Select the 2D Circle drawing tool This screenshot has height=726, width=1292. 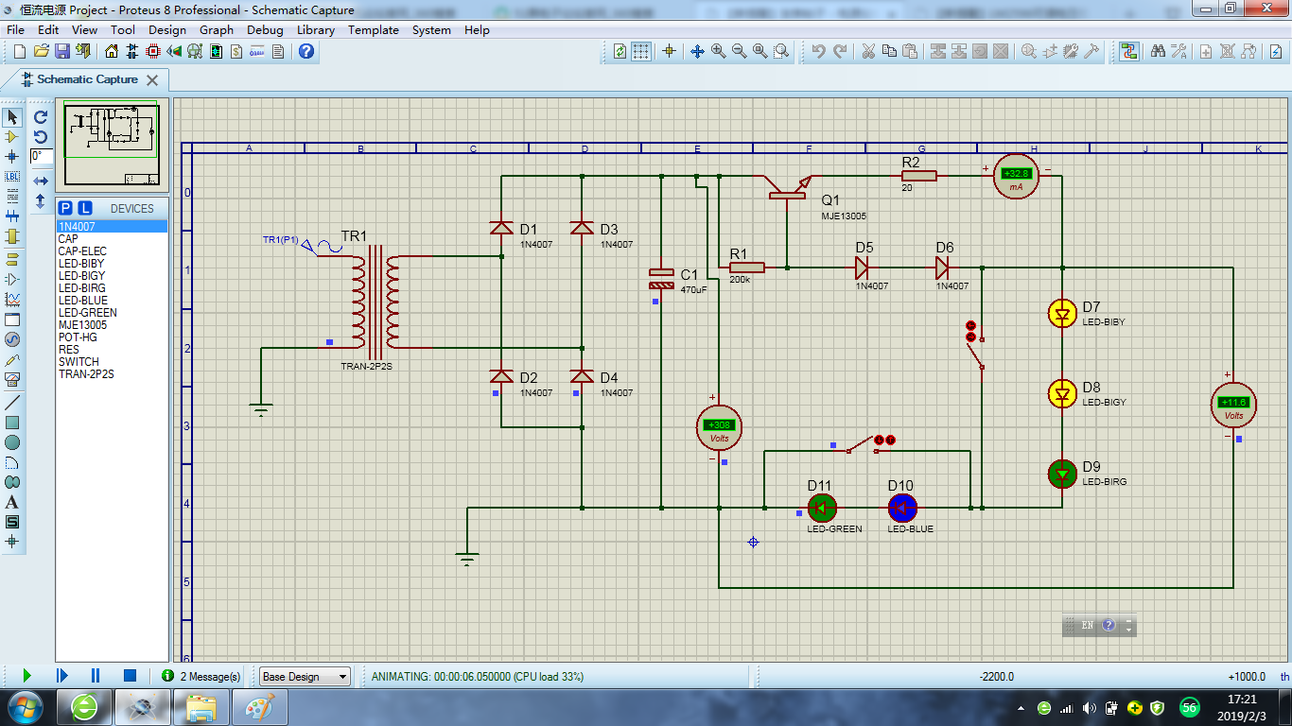[x=12, y=441]
